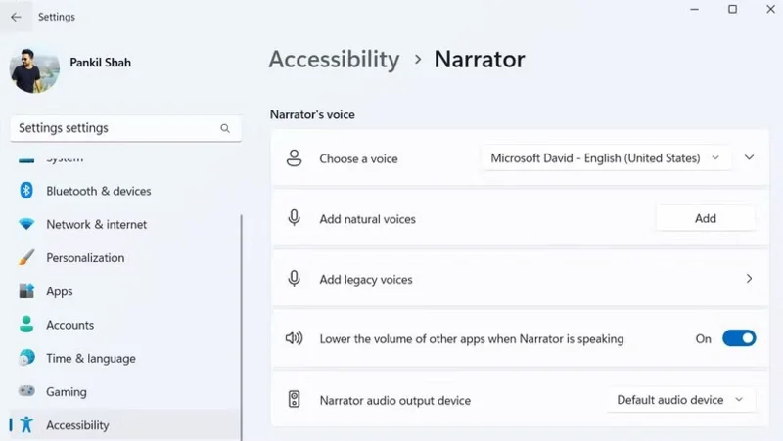
Task: Select the Accounts person icon
Action: 26,325
